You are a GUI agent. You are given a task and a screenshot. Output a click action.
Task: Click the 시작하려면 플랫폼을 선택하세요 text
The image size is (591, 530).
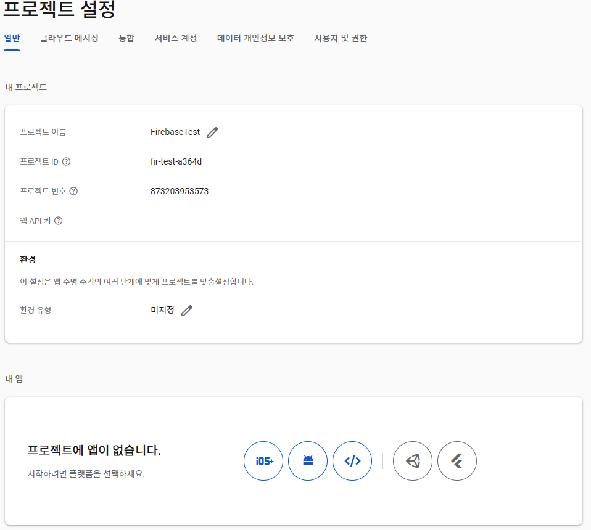point(86,473)
